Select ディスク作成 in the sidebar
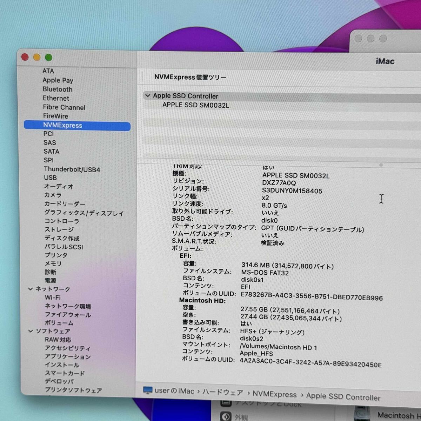This screenshot has height=421, width=421. pyautogui.click(x=62, y=238)
